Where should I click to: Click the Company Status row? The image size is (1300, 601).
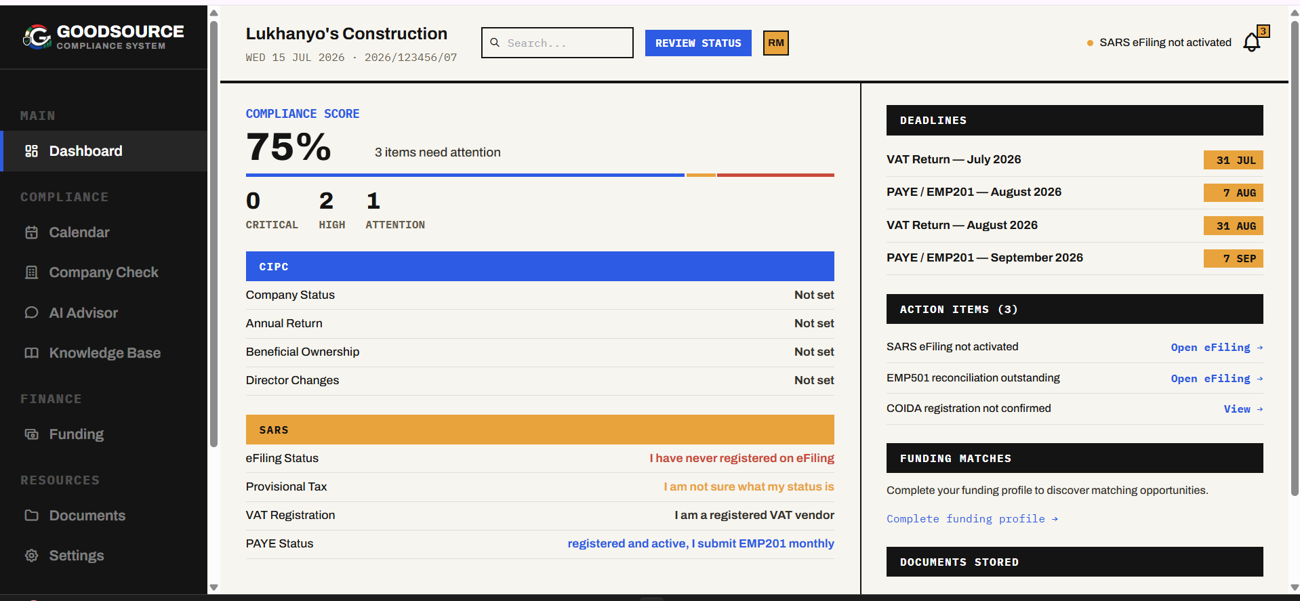540,295
